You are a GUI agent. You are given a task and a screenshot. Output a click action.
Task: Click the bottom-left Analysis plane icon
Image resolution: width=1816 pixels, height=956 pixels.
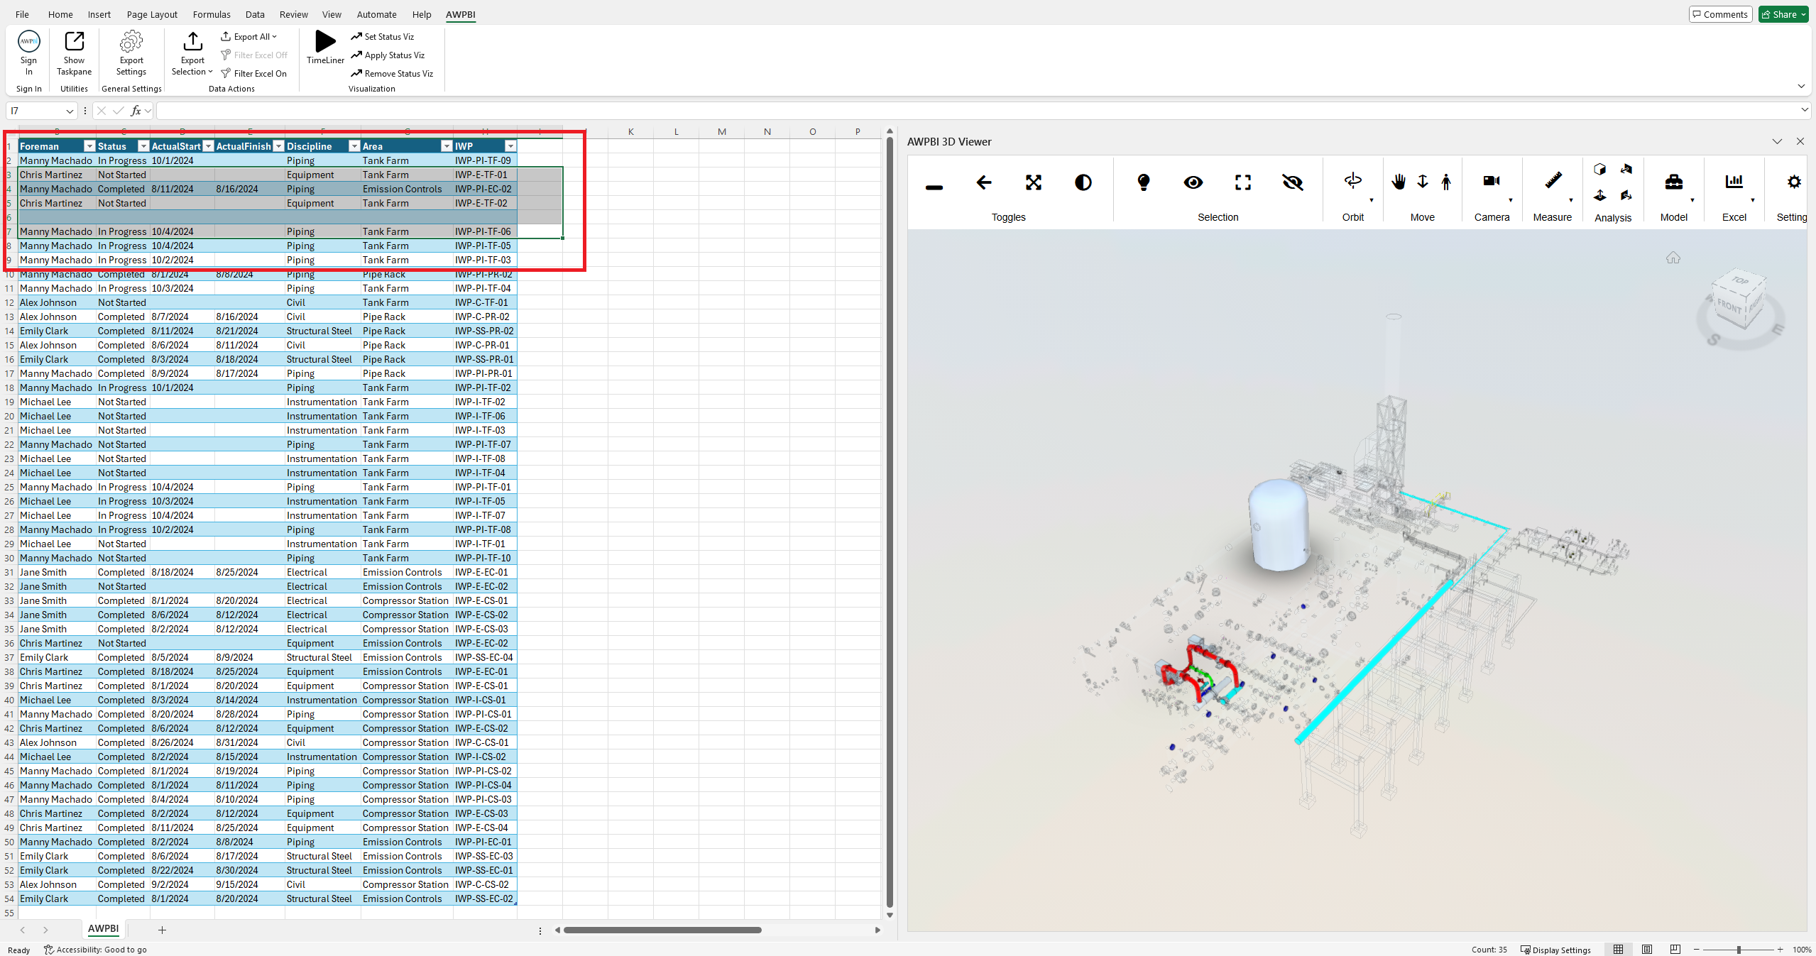click(x=1599, y=195)
